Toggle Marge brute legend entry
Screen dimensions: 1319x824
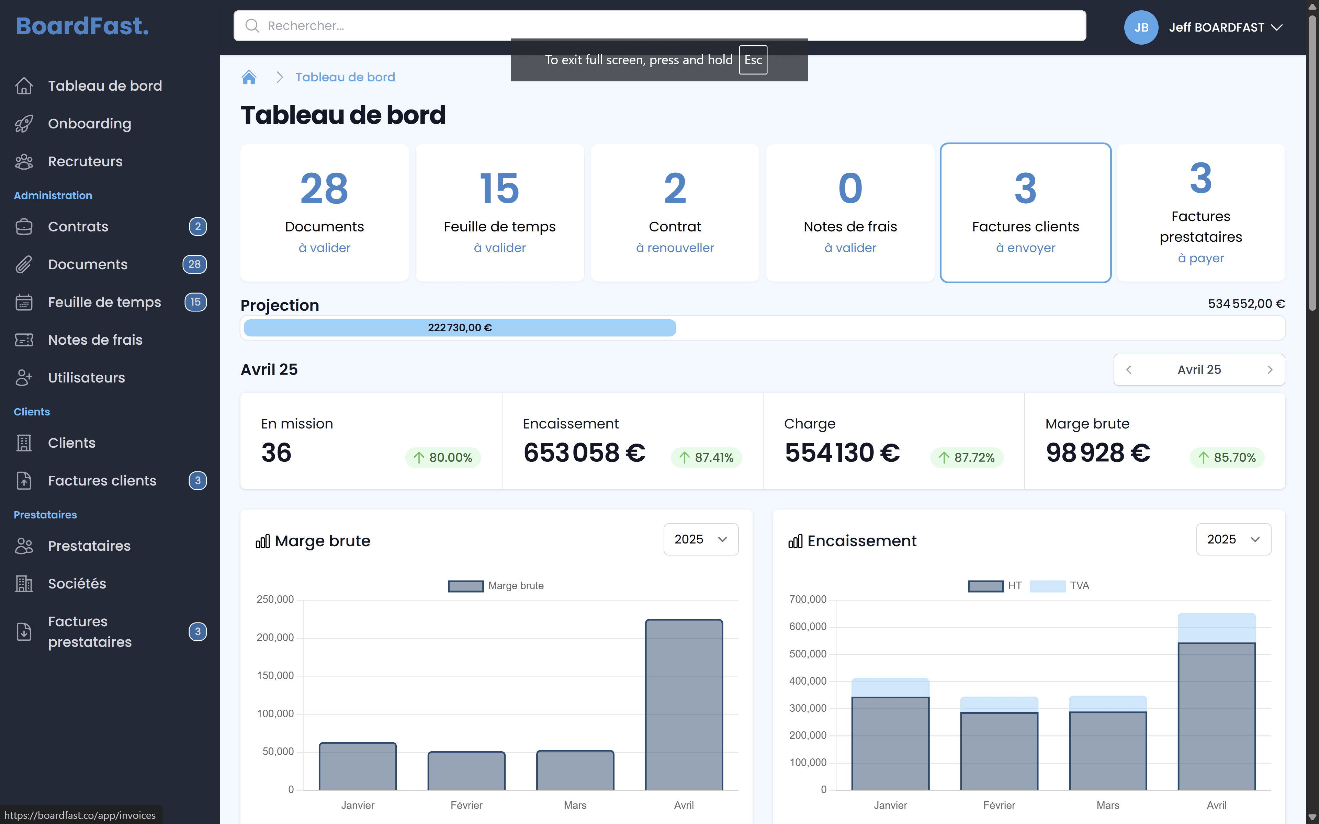pyautogui.click(x=495, y=586)
